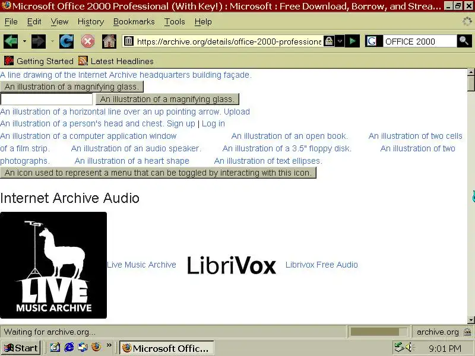
Task: Open the Live Music Archive text link
Action: pyautogui.click(x=141, y=265)
